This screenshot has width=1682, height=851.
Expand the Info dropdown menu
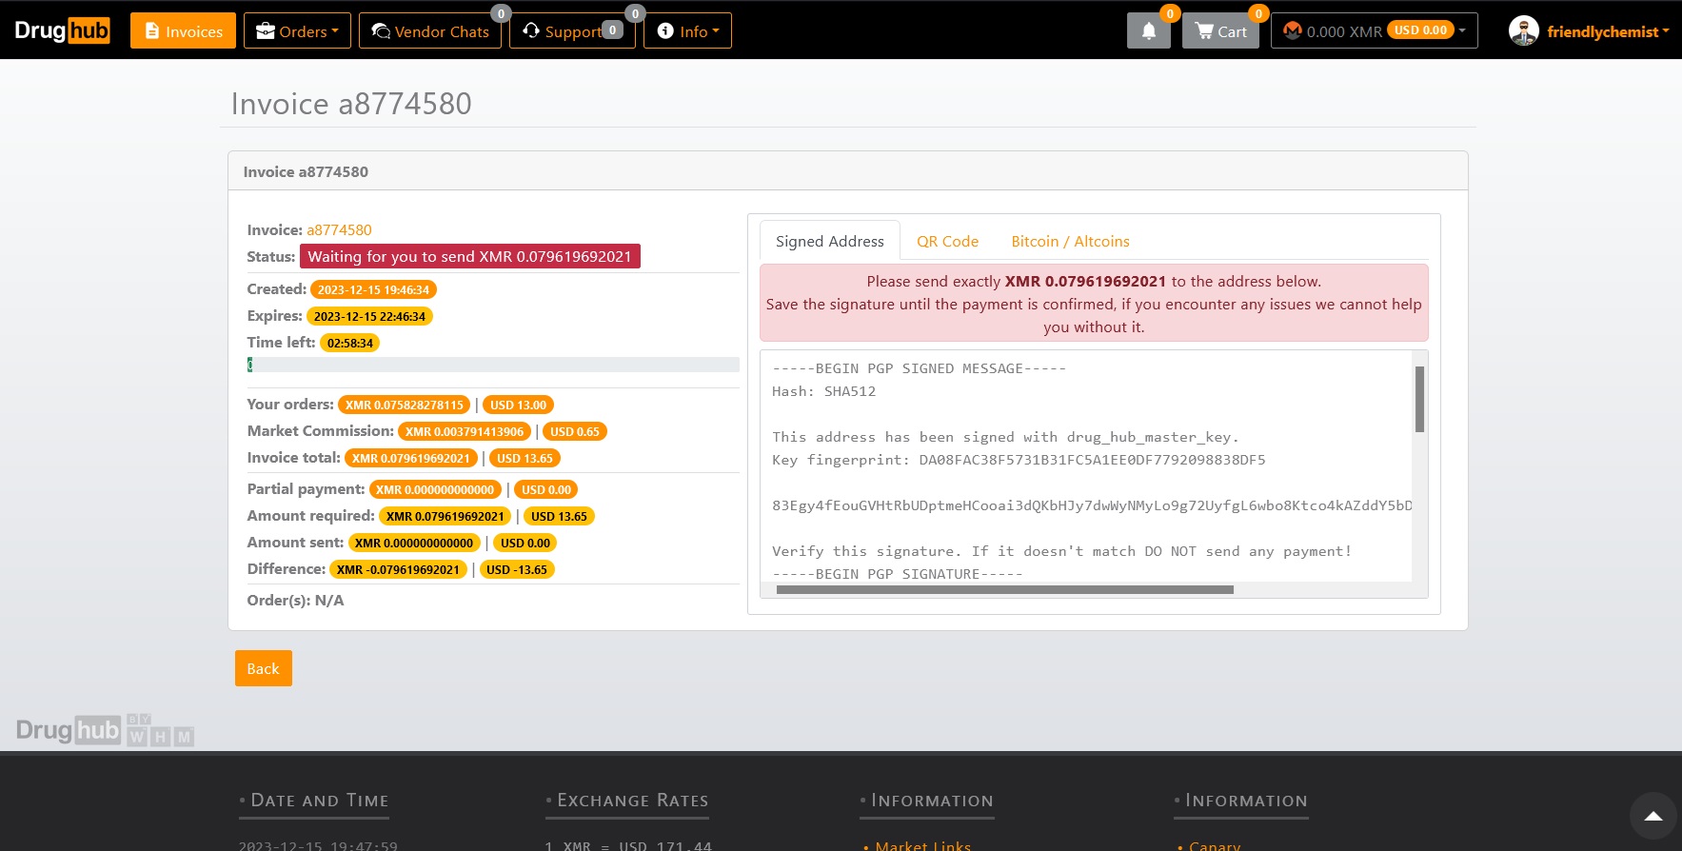687,30
